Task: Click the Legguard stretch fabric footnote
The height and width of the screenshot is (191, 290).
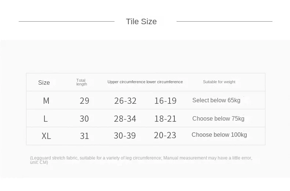Action: pos(141,160)
